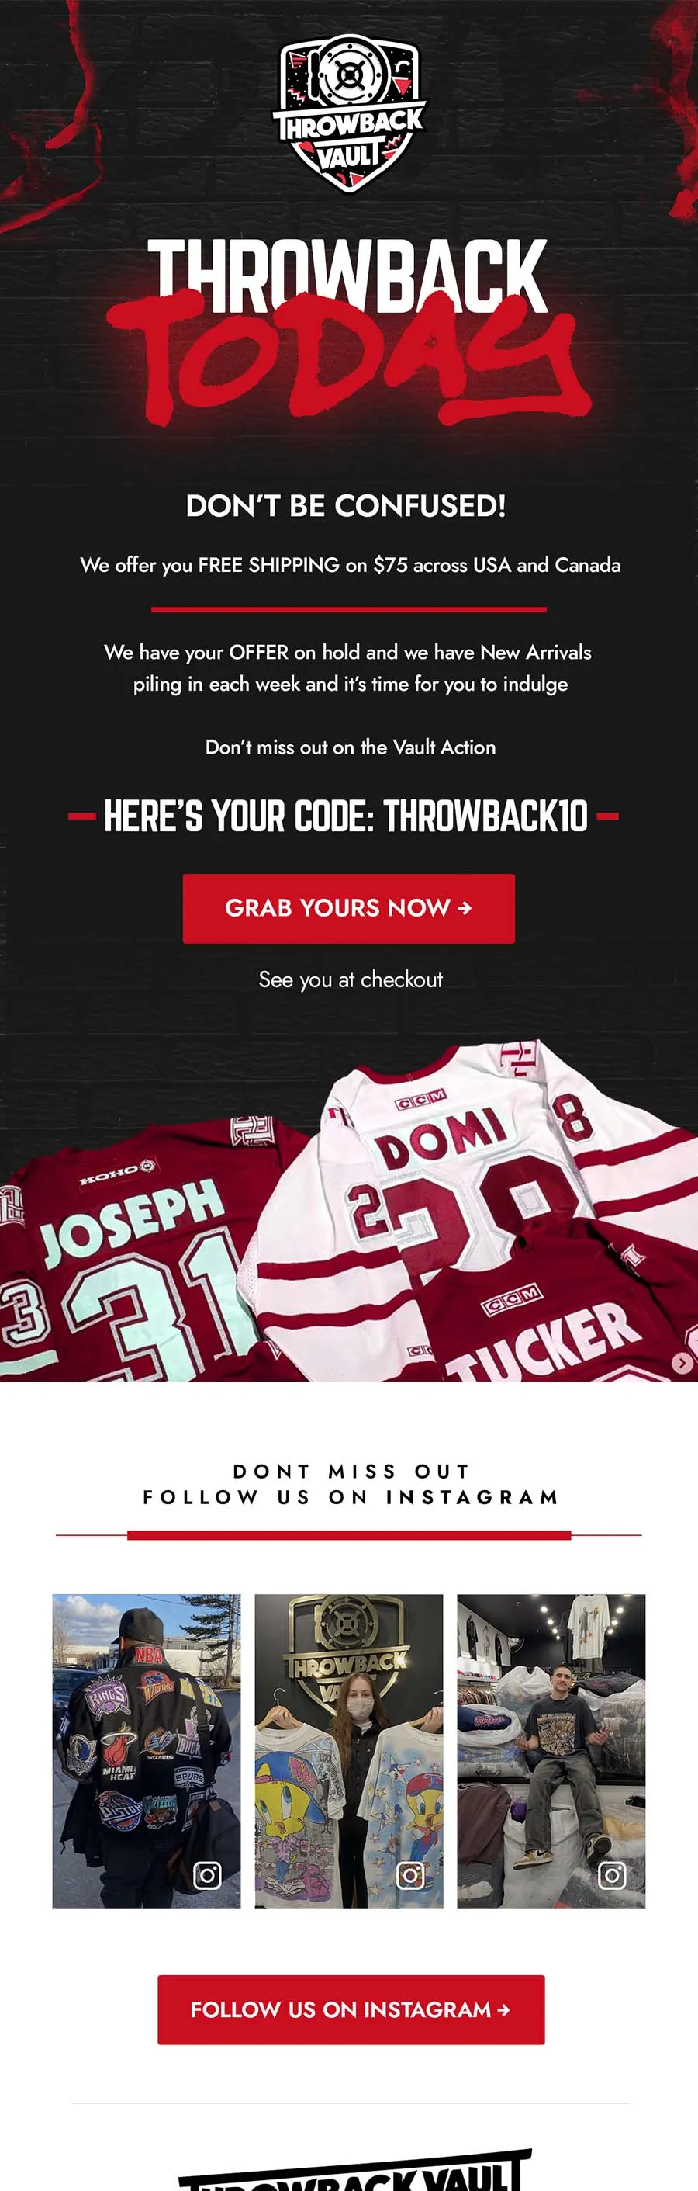Click the DON'T BE CONFUSED heading
This screenshot has width=698, height=2191.
346,506
